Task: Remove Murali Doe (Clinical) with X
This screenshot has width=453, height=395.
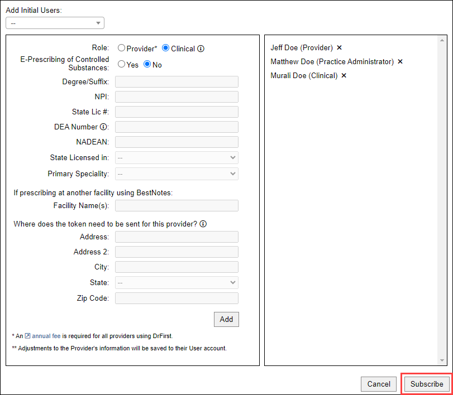Action: point(344,75)
